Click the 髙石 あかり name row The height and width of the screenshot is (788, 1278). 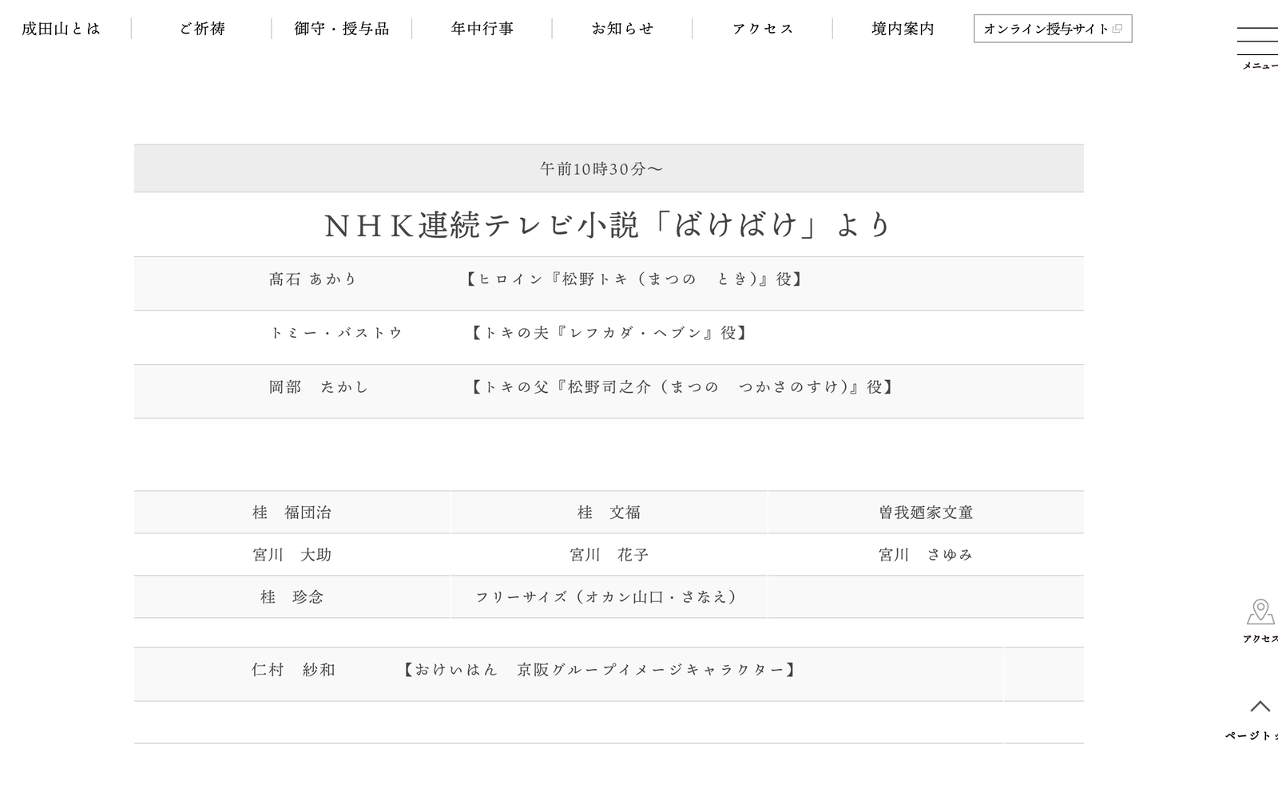pos(609,283)
